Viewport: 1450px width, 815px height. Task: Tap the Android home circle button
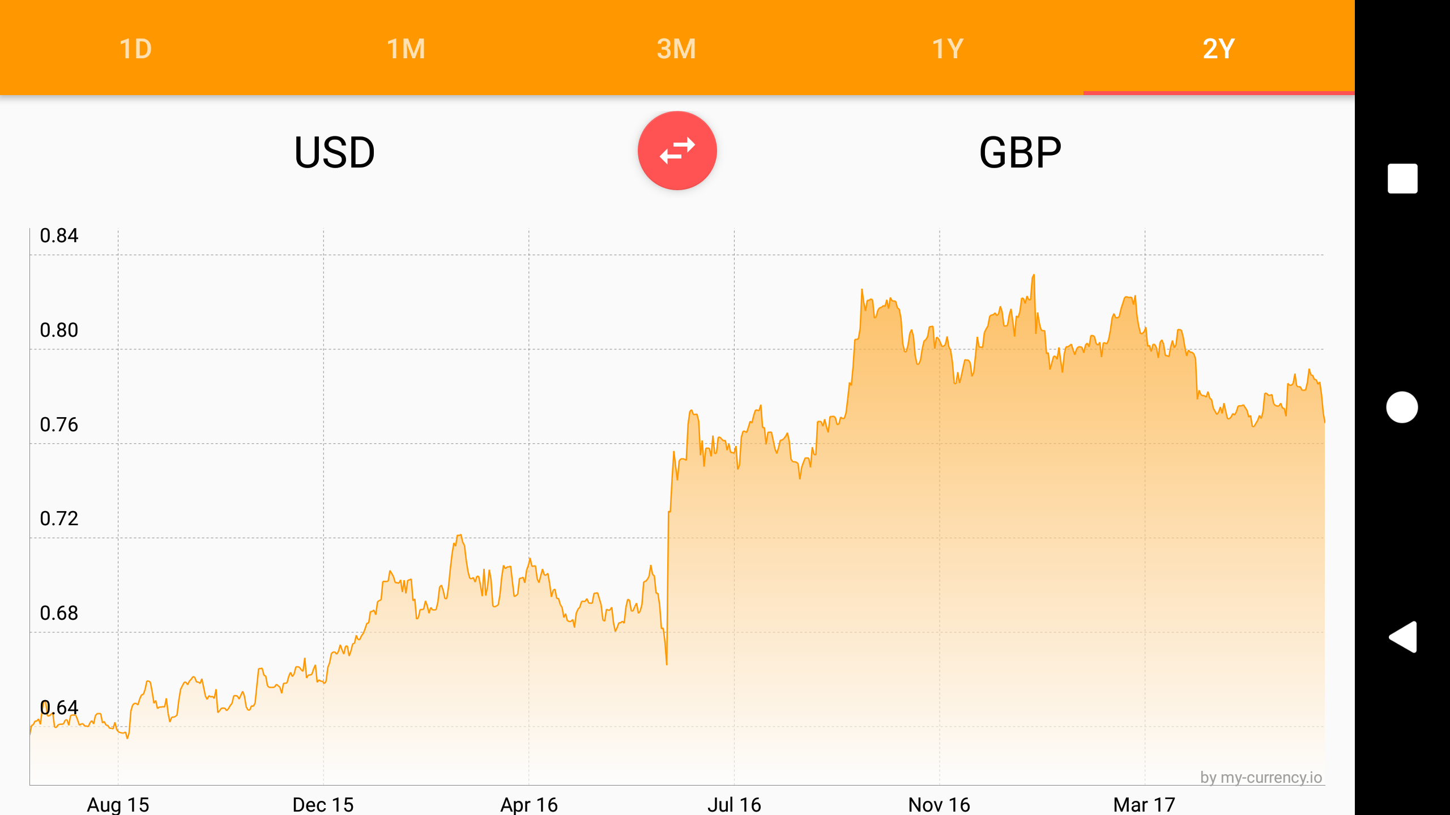(x=1402, y=407)
